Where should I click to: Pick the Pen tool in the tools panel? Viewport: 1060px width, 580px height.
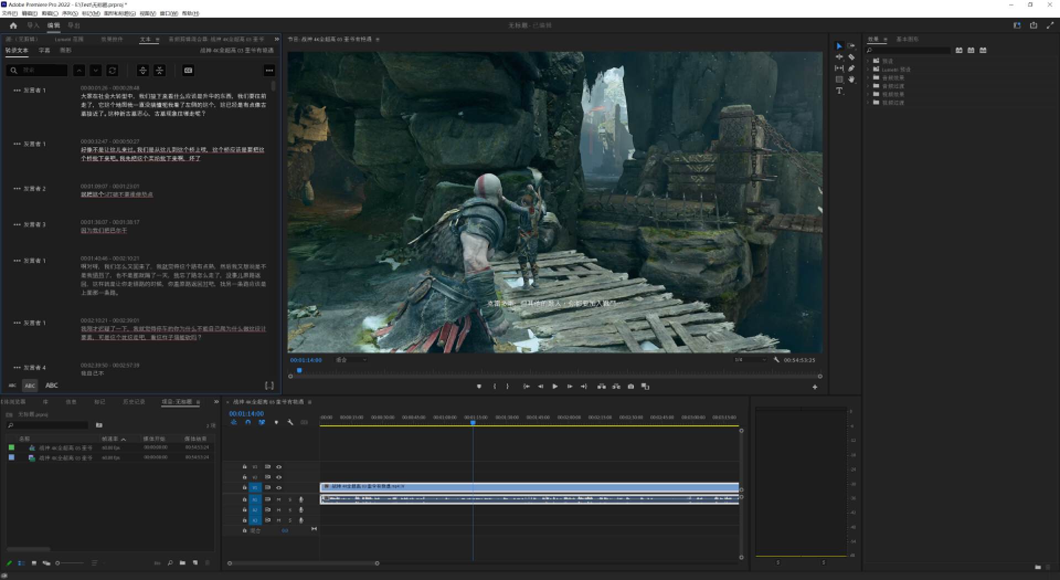click(x=851, y=68)
